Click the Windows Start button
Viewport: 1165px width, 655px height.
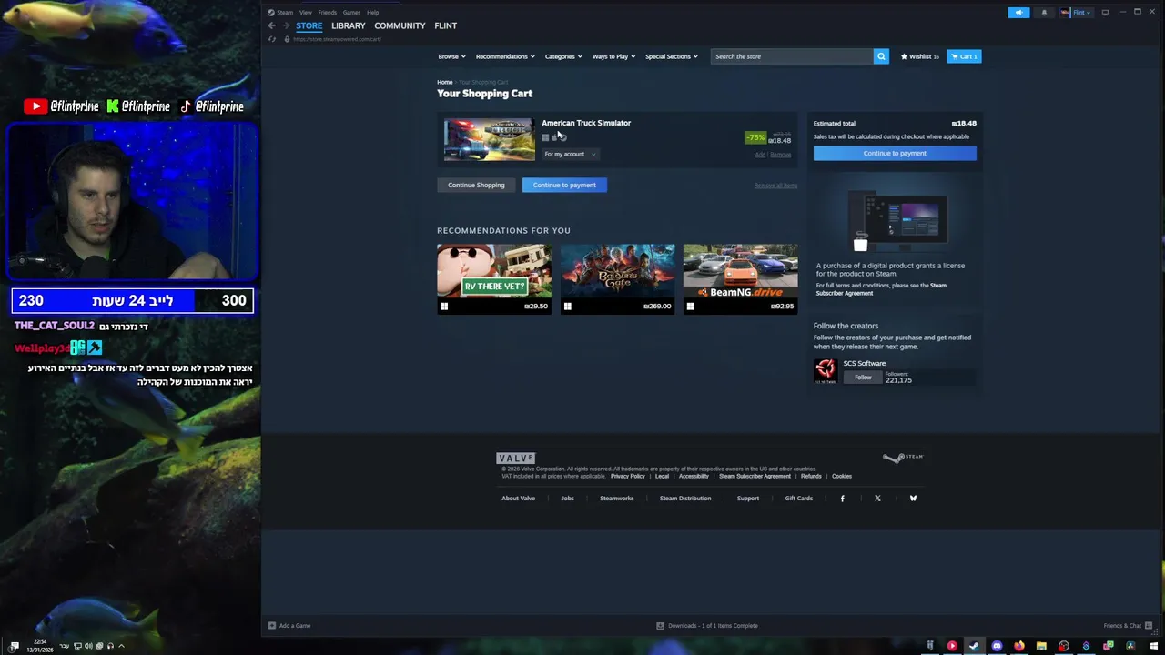1154,646
